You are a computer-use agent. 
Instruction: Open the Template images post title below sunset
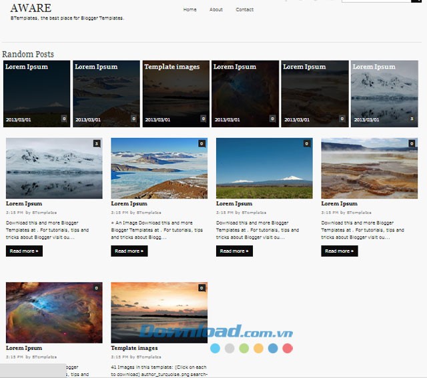[134, 348]
